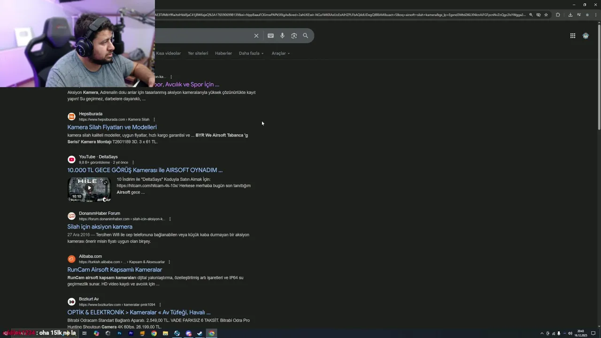
Task: Click the Bozkurt Av site favicon
Action: (x=71, y=302)
